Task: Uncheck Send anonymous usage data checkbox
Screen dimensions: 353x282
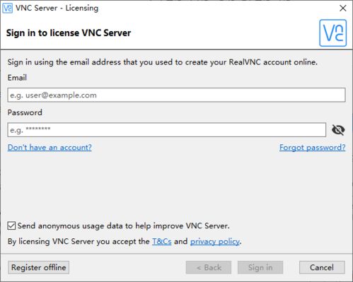Action: (x=11, y=225)
